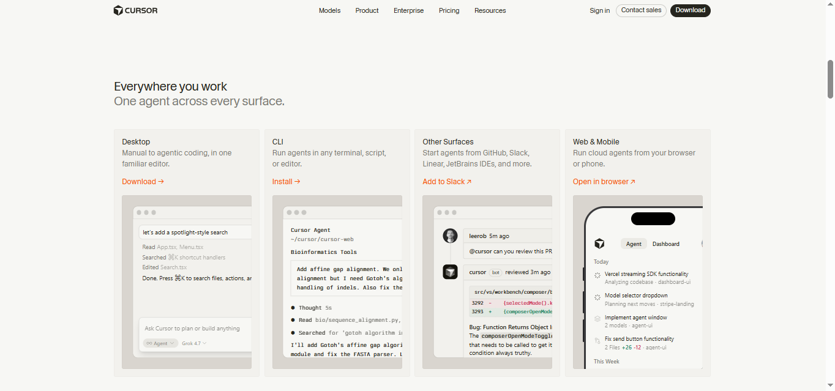Click the spotlight-style search prompt box
This screenshot has height=391, width=835.
coord(195,233)
